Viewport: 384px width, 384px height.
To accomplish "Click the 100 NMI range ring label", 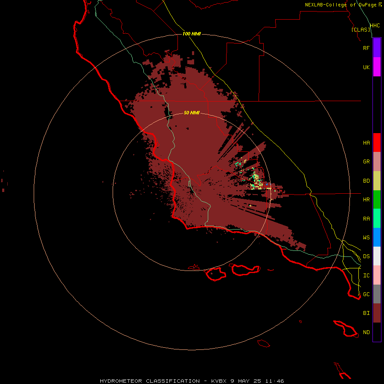I will click(192, 34).
